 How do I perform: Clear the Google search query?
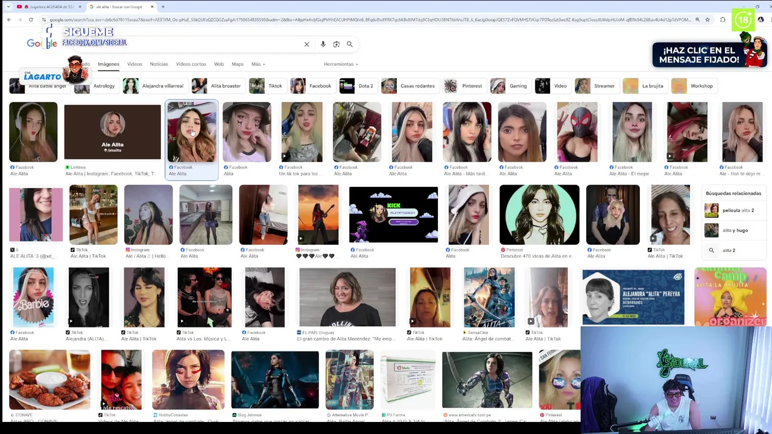click(x=306, y=44)
